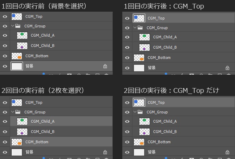
Task: Click 背景 lock icon in 2回目の実行前 panel
Action: coord(105,152)
